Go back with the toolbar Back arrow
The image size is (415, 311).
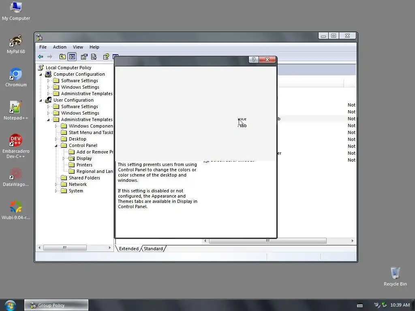[41, 57]
